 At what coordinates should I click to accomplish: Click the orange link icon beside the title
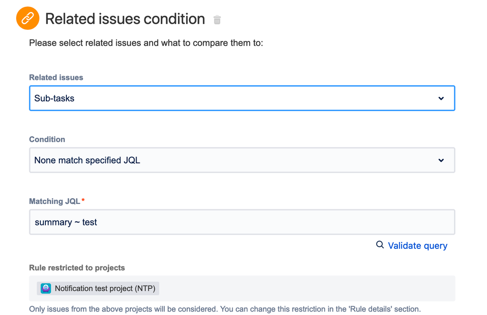pyautogui.click(x=28, y=19)
